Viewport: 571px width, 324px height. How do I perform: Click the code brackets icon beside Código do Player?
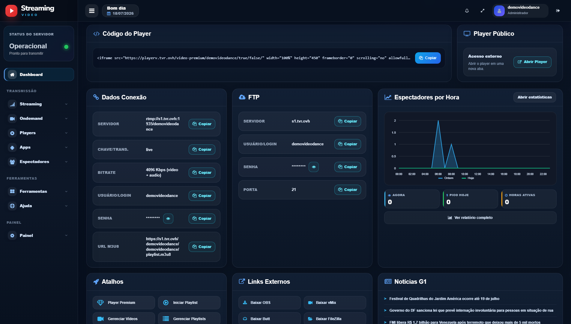(96, 34)
